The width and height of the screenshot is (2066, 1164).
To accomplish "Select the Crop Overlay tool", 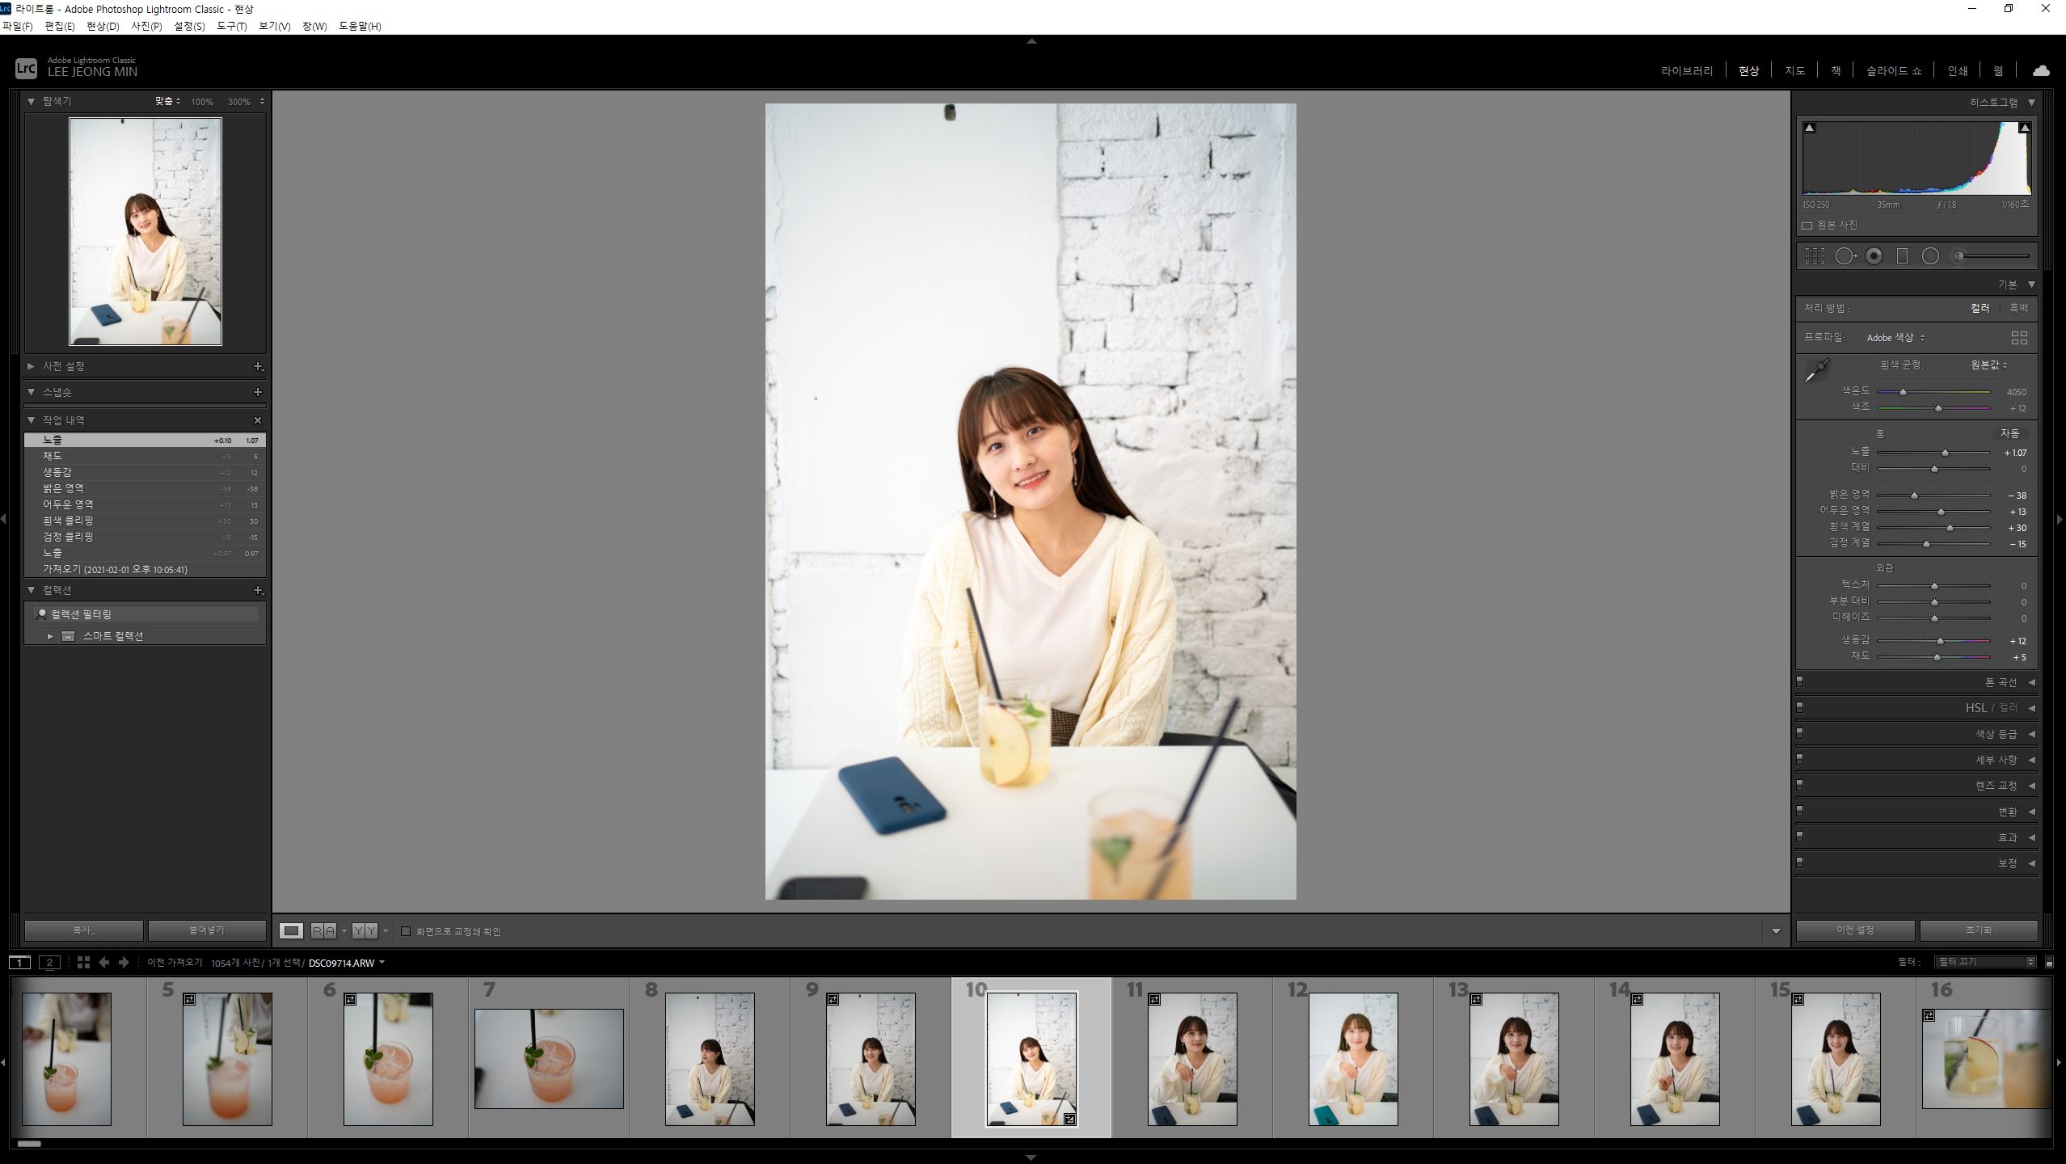I will click(x=1815, y=256).
